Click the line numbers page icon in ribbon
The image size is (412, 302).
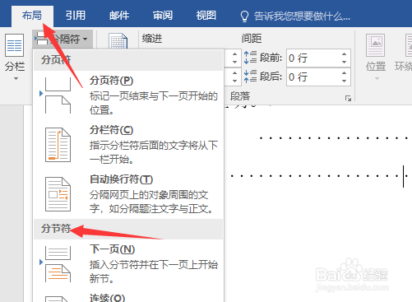(118, 40)
